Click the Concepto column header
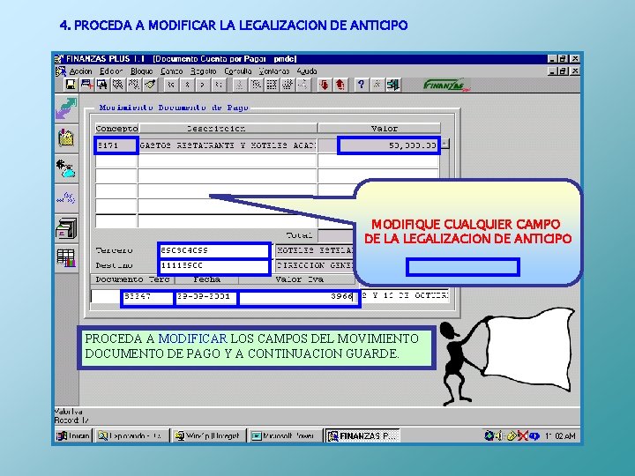Image resolution: width=635 pixels, height=476 pixels. point(116,129)
